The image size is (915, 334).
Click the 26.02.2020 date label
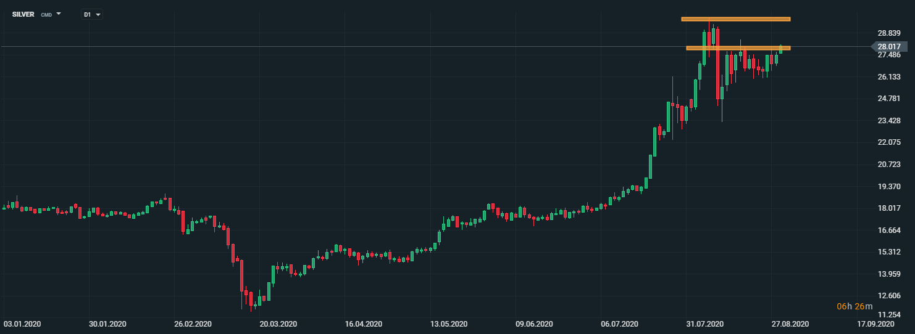pyautogui.click(x=193, y=324)
